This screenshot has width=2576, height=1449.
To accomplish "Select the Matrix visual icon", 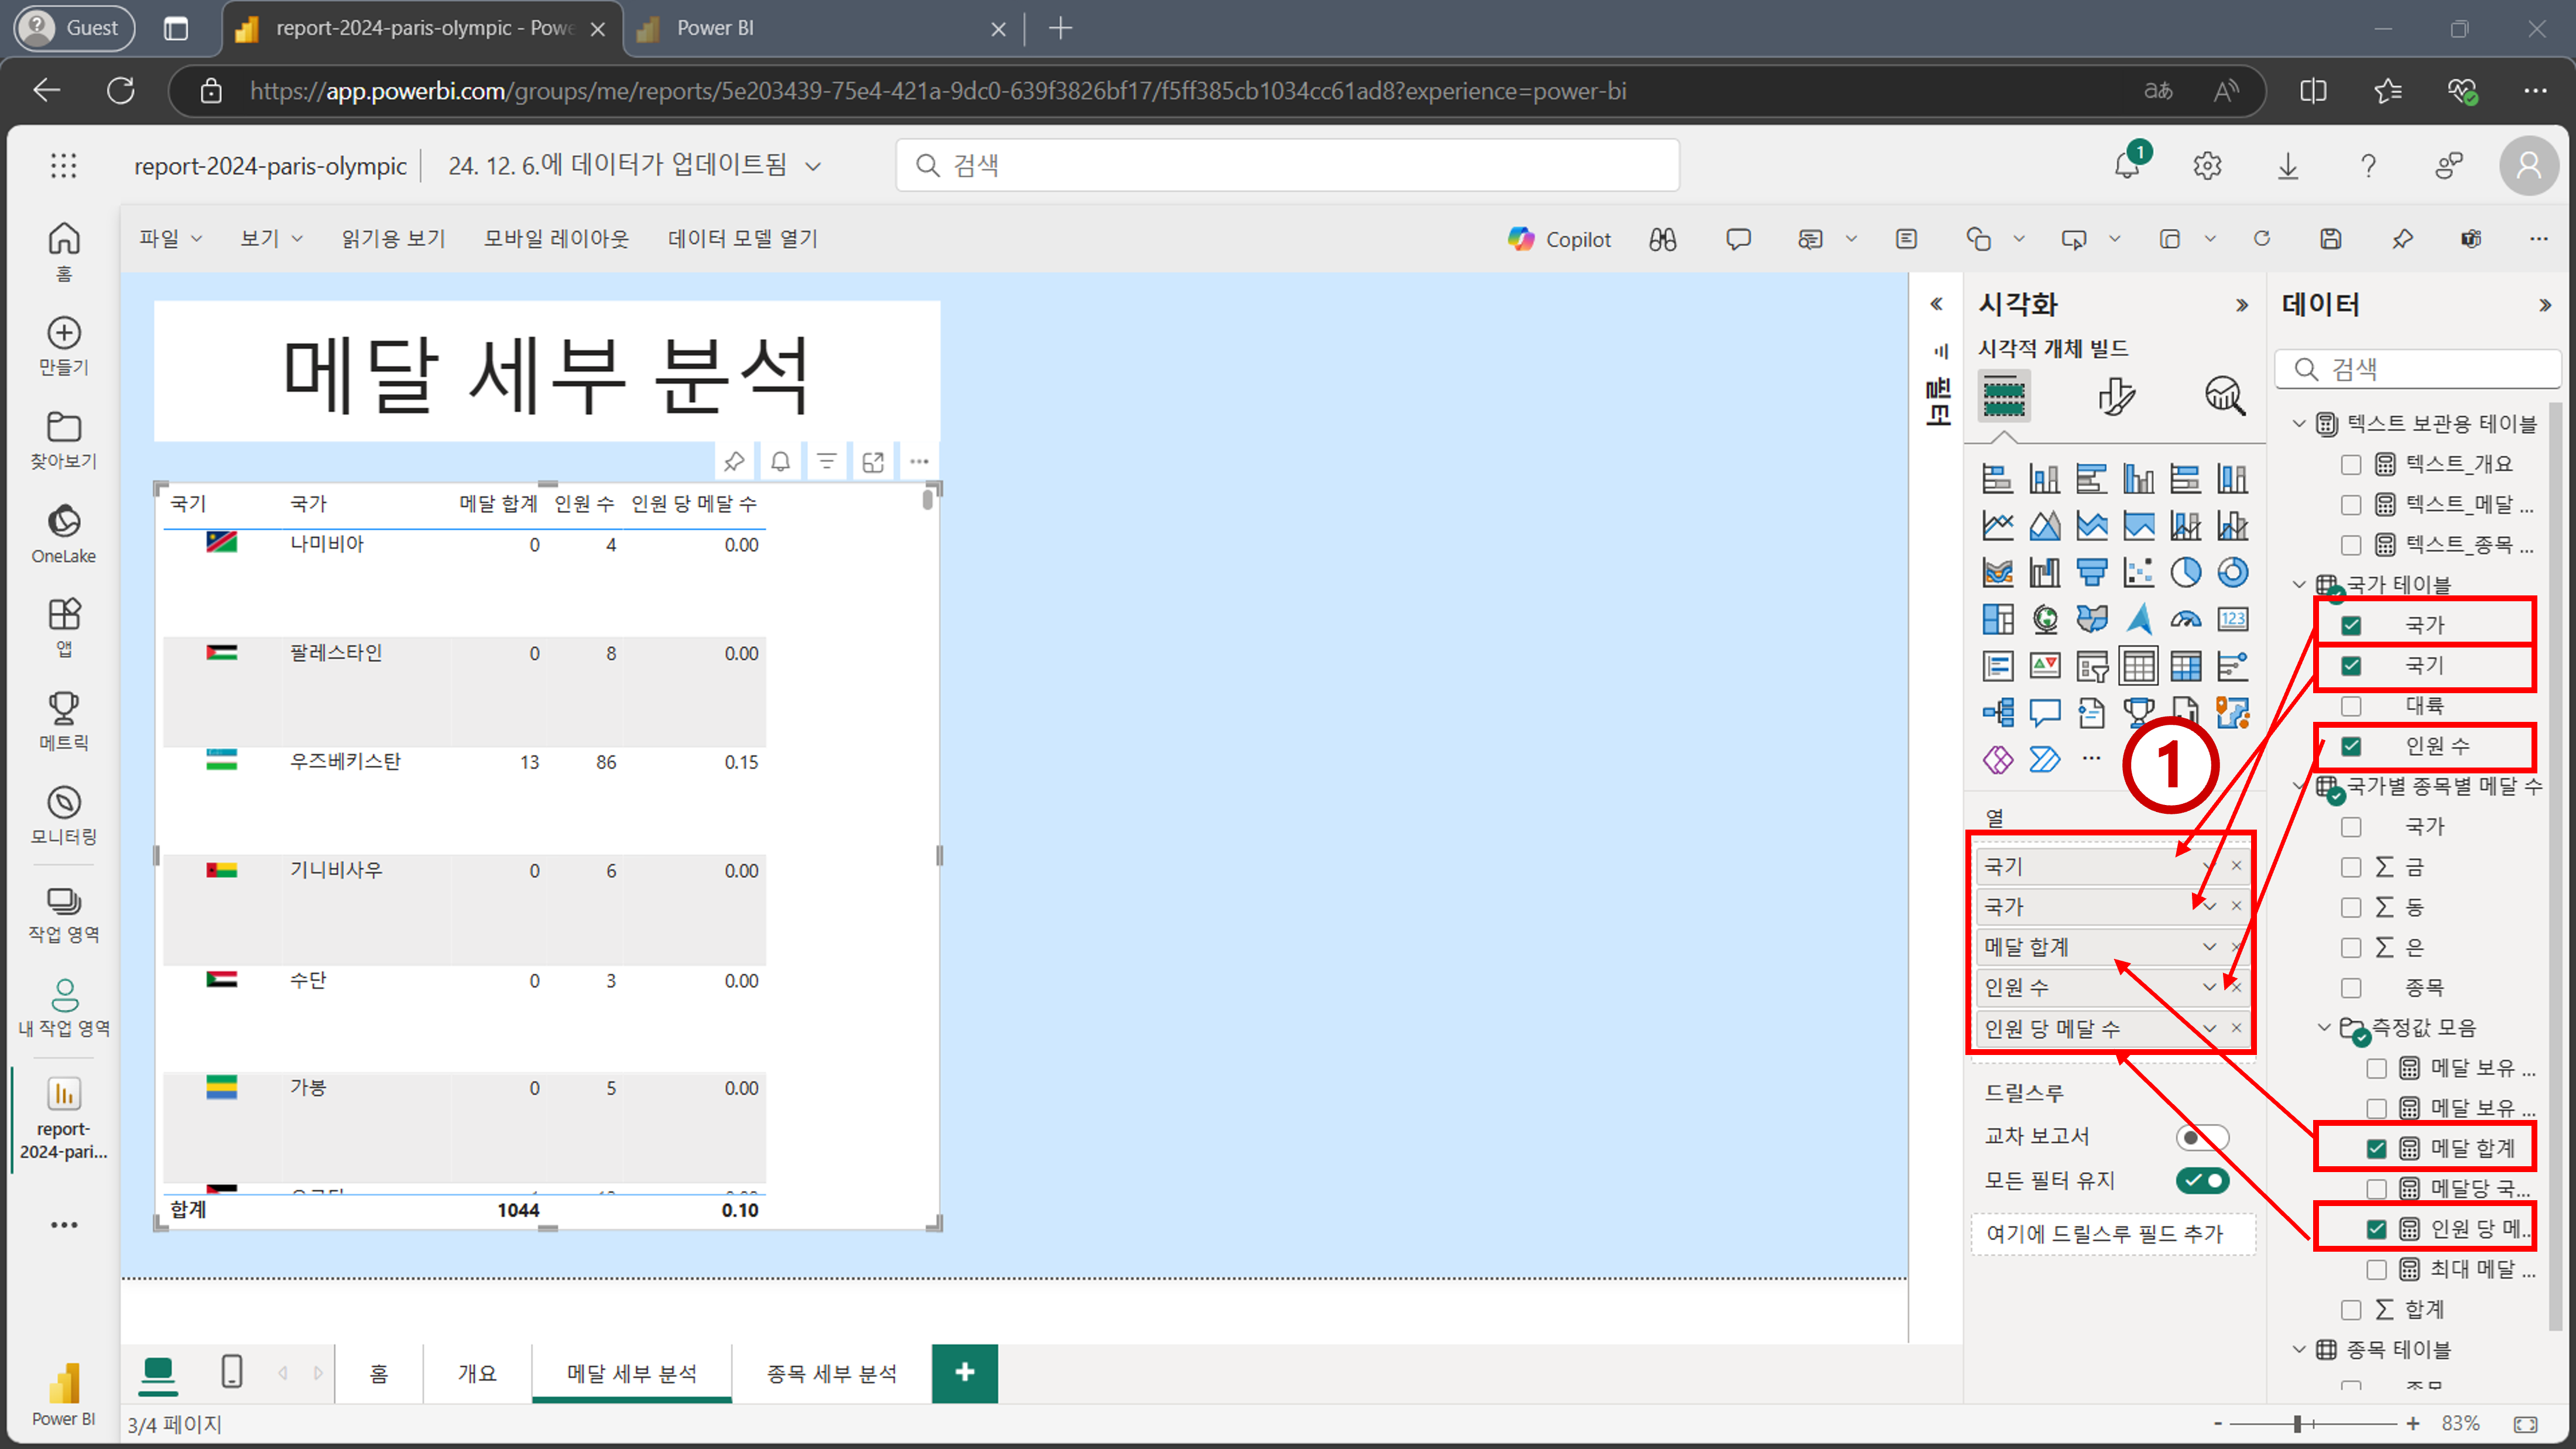I will click(2185, 666).
